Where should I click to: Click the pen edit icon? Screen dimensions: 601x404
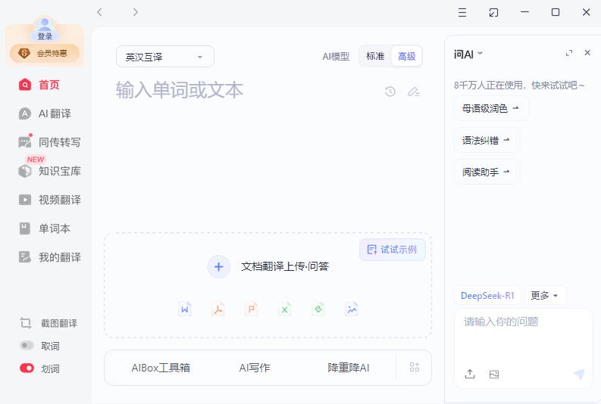[414, 92]
